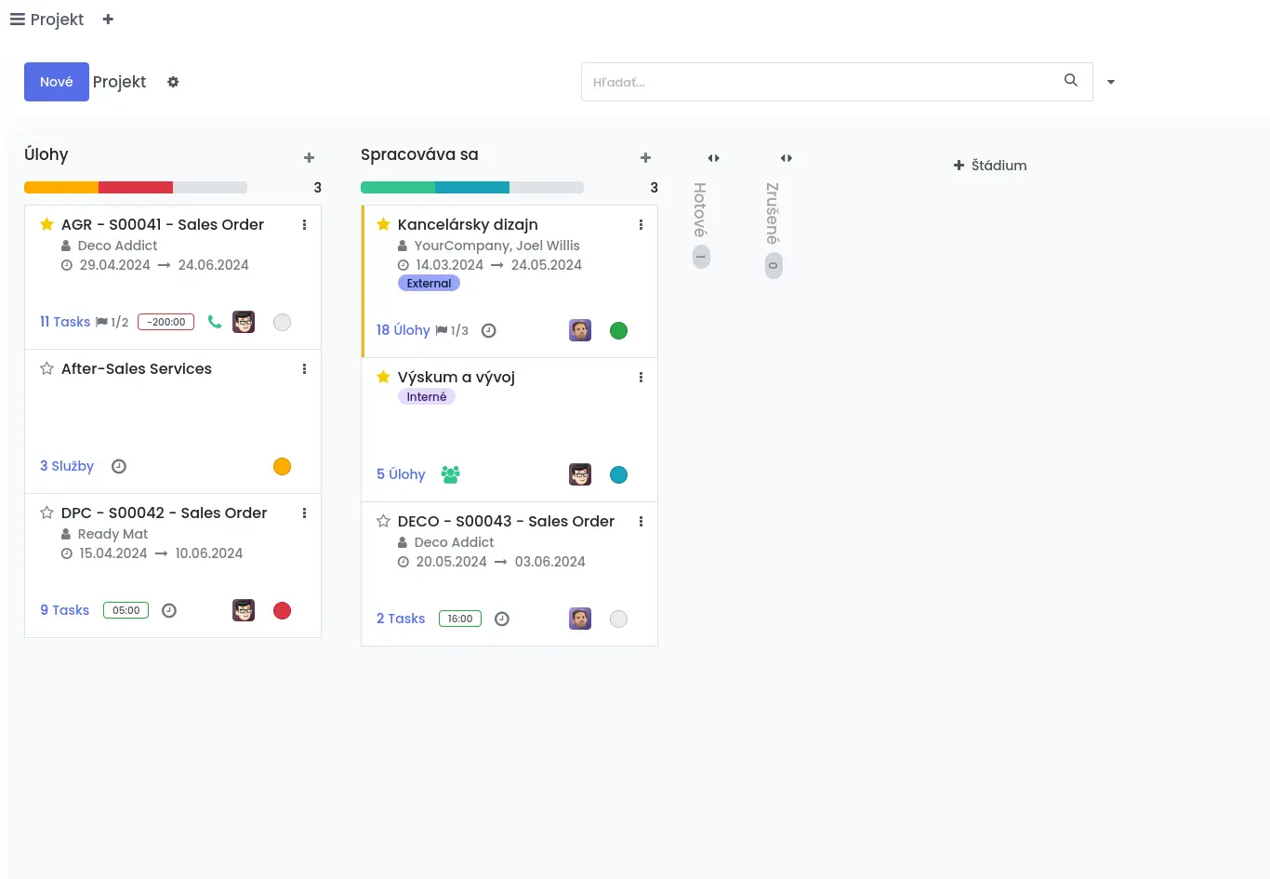1270x879 pixels.
Task: Open the kebab menu on the DPC - S00042 card
Action: [304, 513]
